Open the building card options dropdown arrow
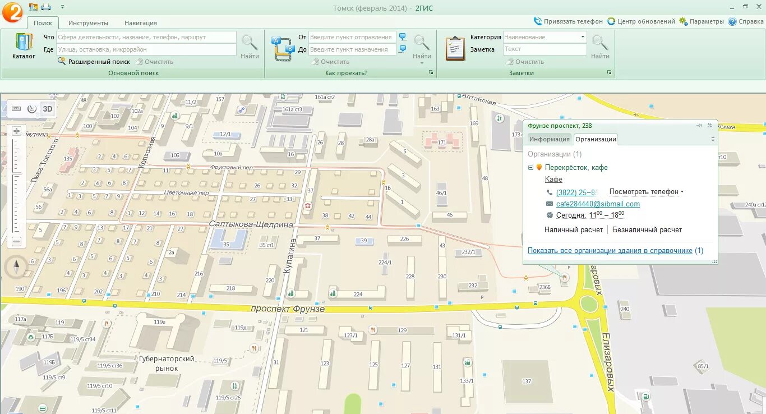 pos(713,140)
